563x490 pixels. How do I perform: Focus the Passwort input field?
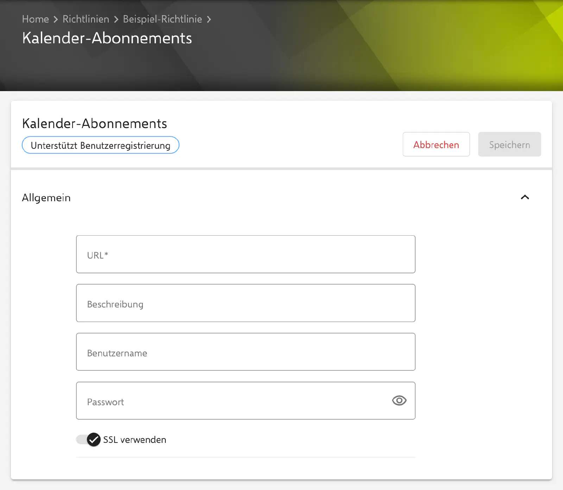[246, 401]
